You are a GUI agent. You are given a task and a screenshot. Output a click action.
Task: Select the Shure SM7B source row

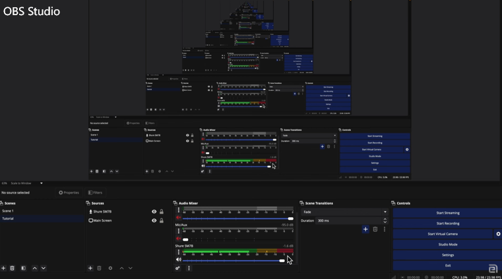click(127, 212)
